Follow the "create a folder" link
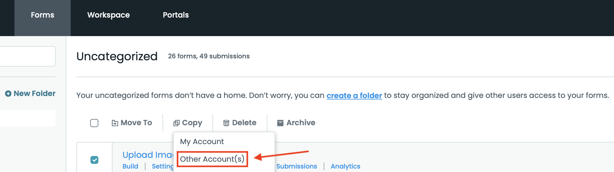614x172 pixels. pos(354,95)
